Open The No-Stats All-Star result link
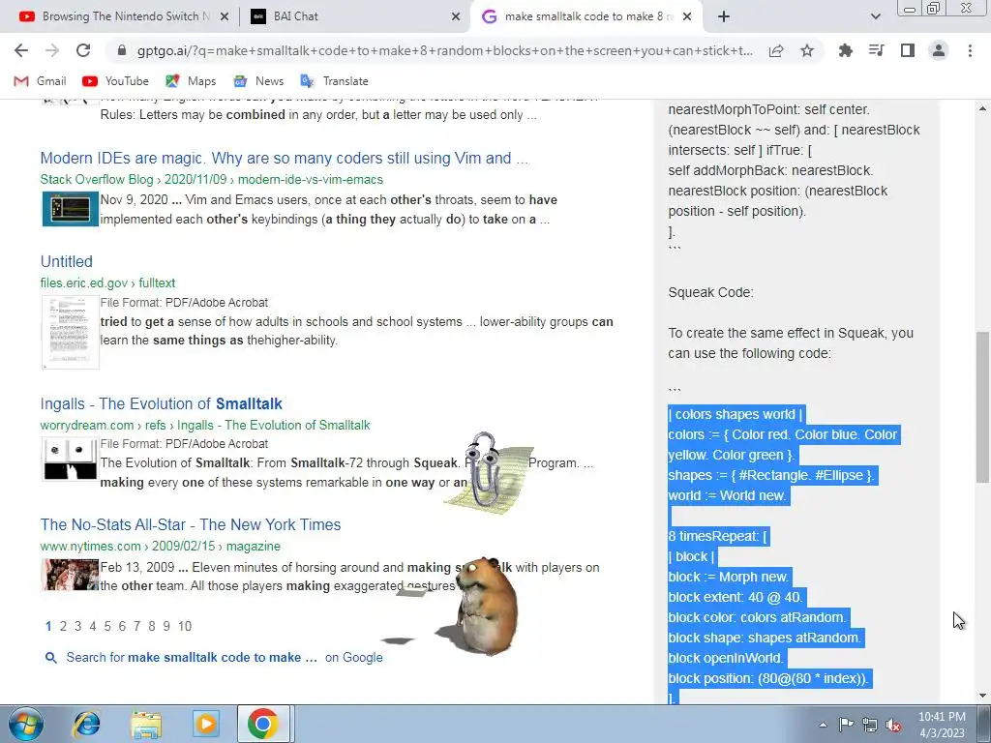This screenshot has width=991, height=743. point(191,524)
